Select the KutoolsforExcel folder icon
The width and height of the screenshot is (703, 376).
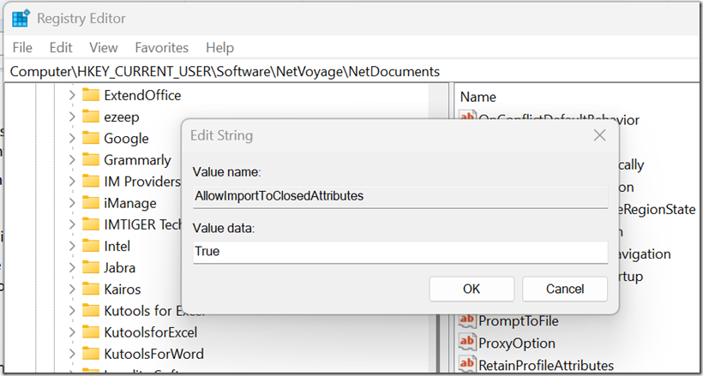(91, 331)
